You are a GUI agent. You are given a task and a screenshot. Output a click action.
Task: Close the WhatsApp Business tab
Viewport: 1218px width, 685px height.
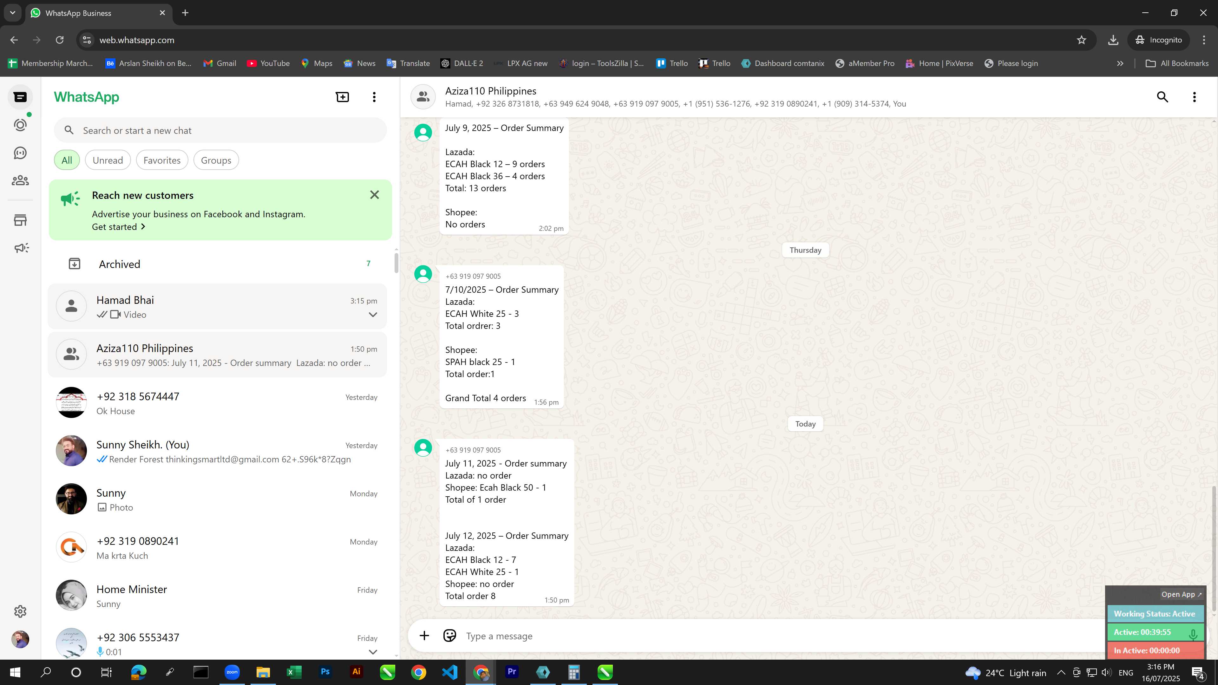click(162, 13)
